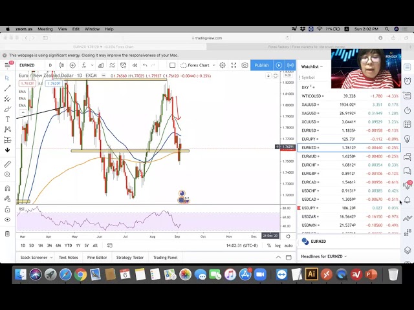Toggle log scale on the chart
Screen dimensions: 414x310
[x=278, y=245]
